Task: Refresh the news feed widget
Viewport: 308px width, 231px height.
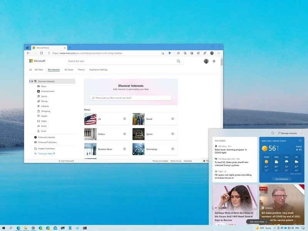Action: (x=273, y=133)
